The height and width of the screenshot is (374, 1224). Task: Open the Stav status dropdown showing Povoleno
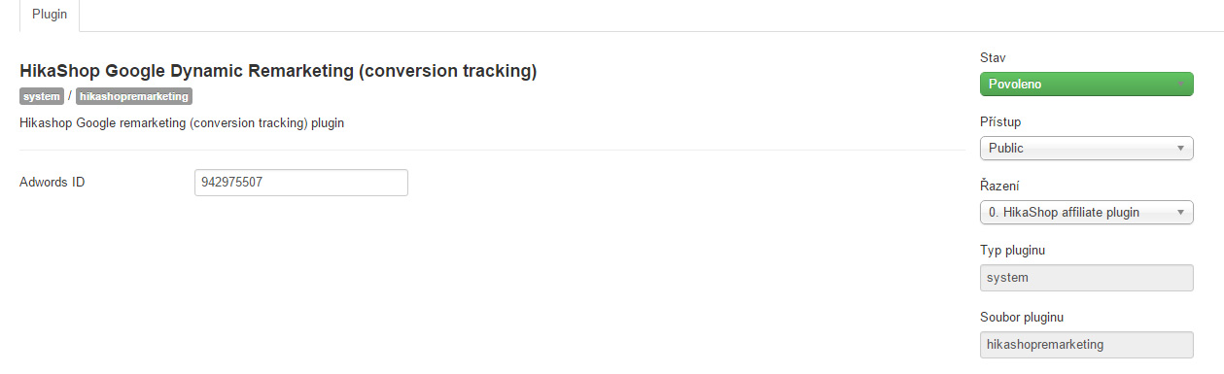tap(1086, 85)
